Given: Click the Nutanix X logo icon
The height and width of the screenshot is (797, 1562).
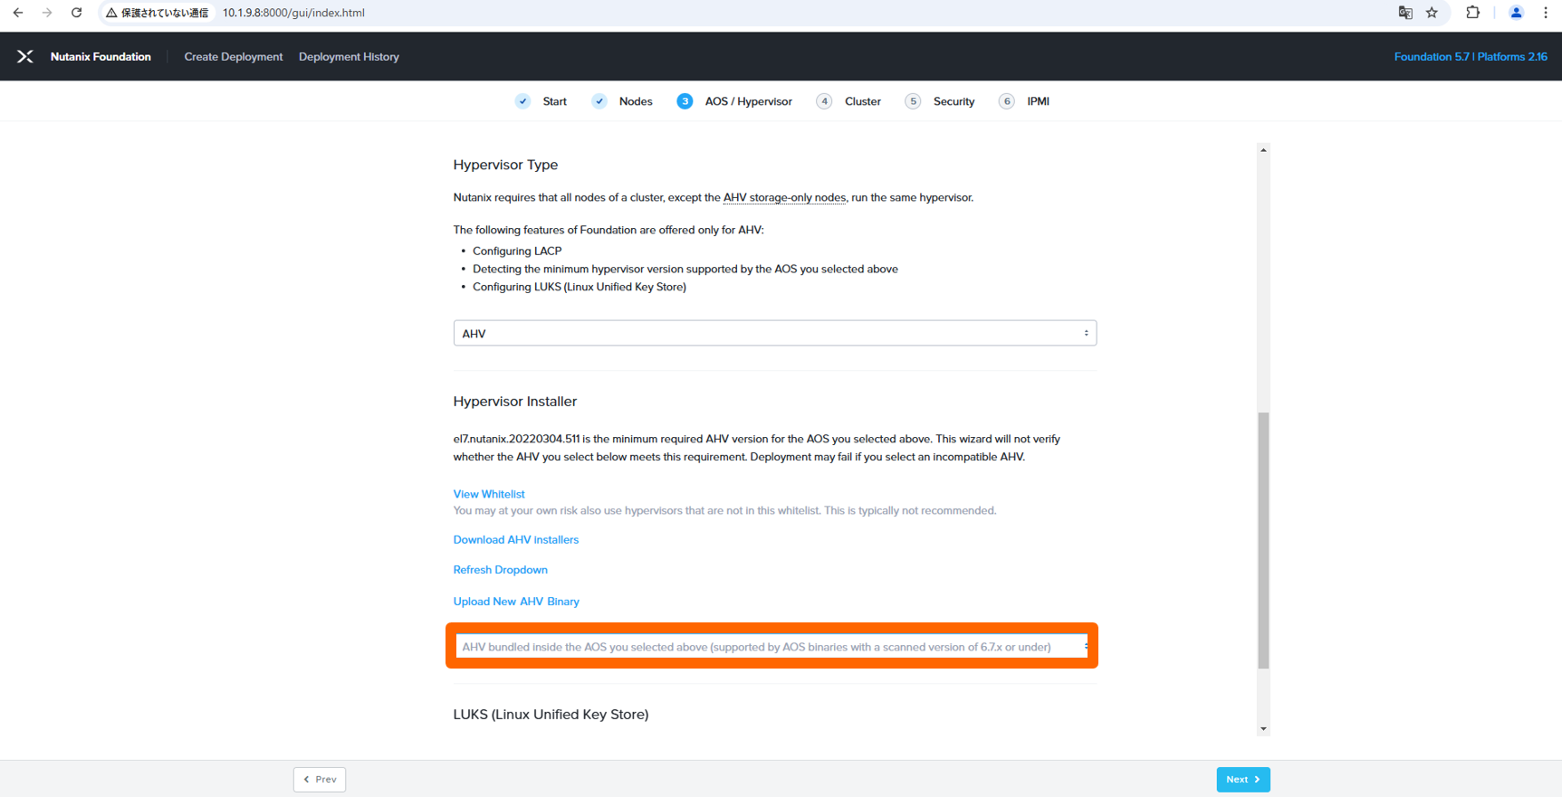Looking at the screenshot, I should click(x=25, y=56).
